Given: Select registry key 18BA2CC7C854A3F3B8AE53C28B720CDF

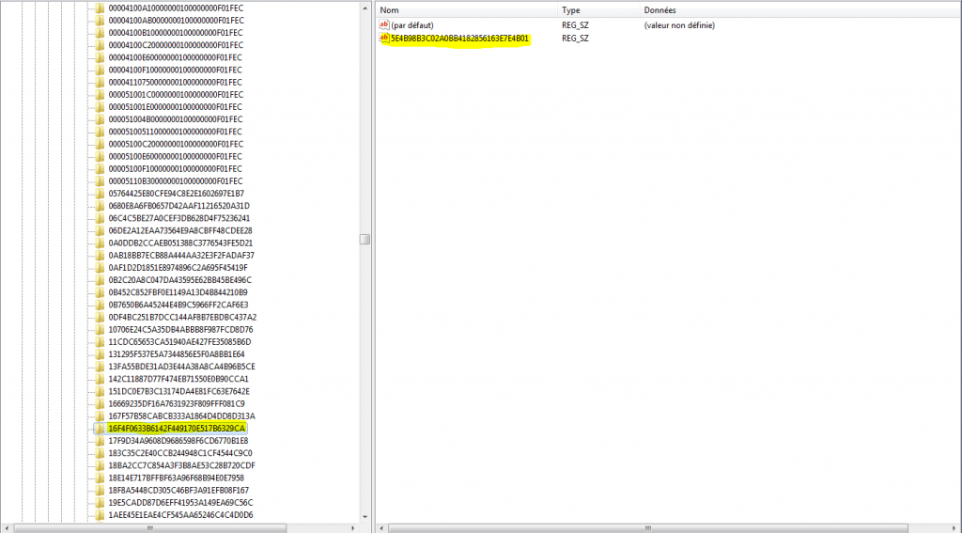Looking at the screenshot, I should pos(181,465).
